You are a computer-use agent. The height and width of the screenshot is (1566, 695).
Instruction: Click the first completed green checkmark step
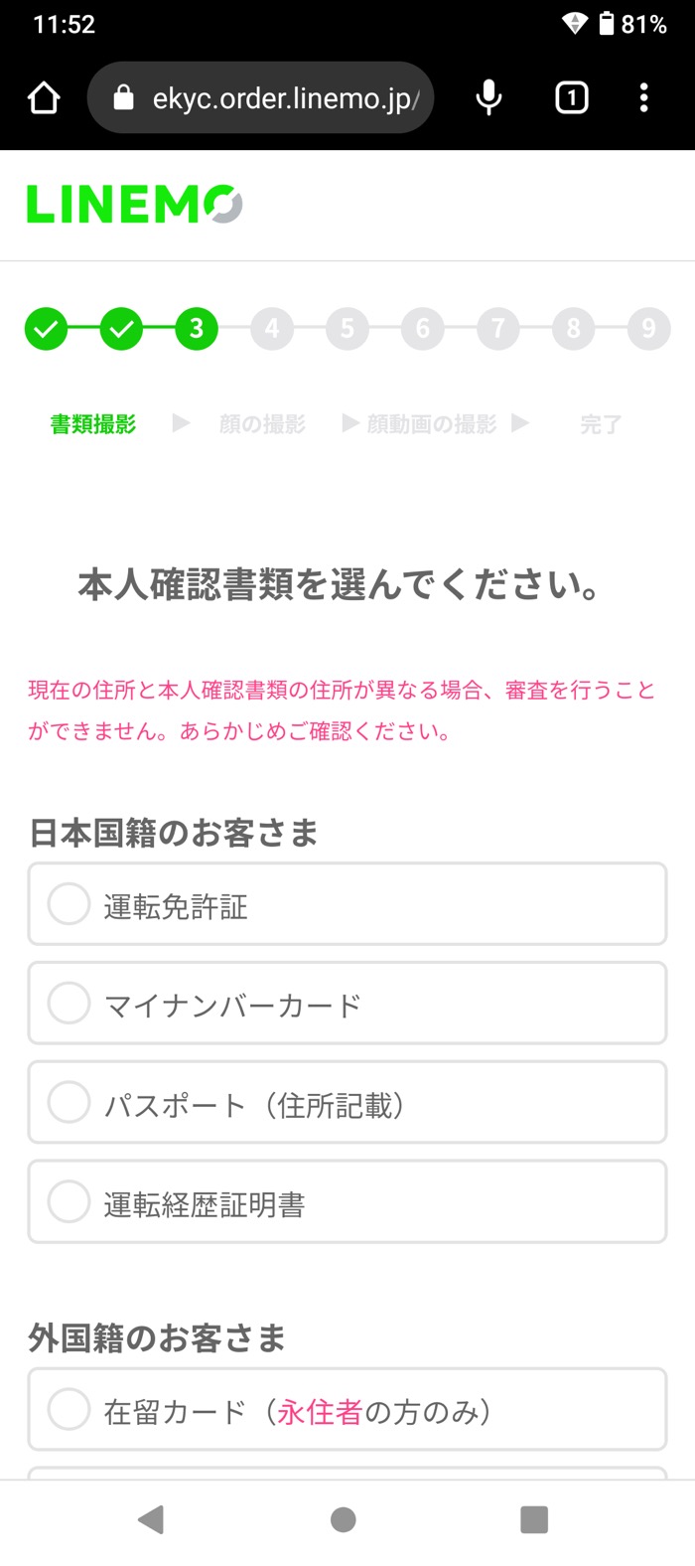46,329
